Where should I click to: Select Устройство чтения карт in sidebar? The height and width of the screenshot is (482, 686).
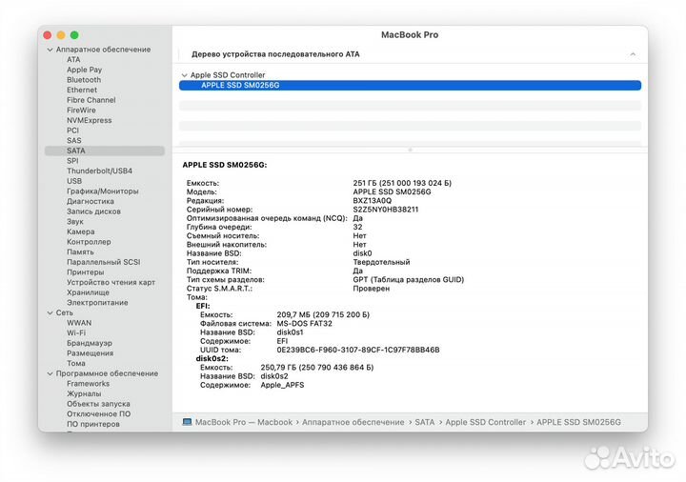pos(111,283)
